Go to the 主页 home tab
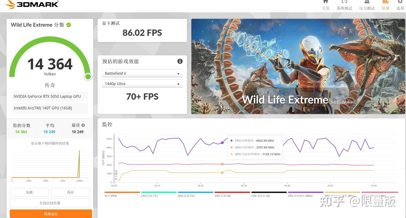This screenshot has height=218, width=406. [x=326, y=5]
